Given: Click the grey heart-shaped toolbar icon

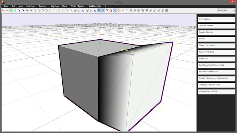Looking at the screenshot, I should pos(147,11).
